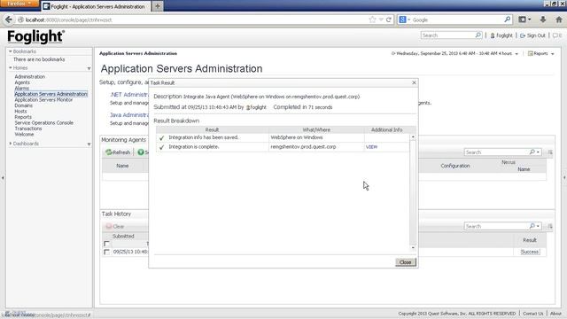Click the Refresh icon in Monitoring Agents
The height and width of the screenshot is (319, 567).
click(x=108, y=152)
